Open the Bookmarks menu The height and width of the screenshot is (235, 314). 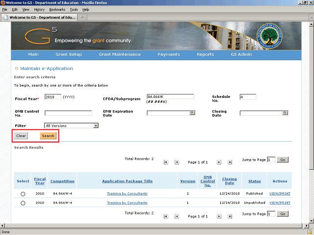(57, 10)
